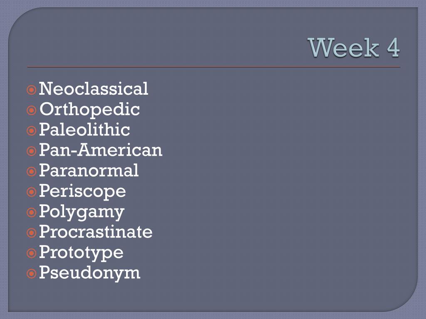Click the red divider line under title
This screenshot has height=319, width=426.
[x=213, y=67]
